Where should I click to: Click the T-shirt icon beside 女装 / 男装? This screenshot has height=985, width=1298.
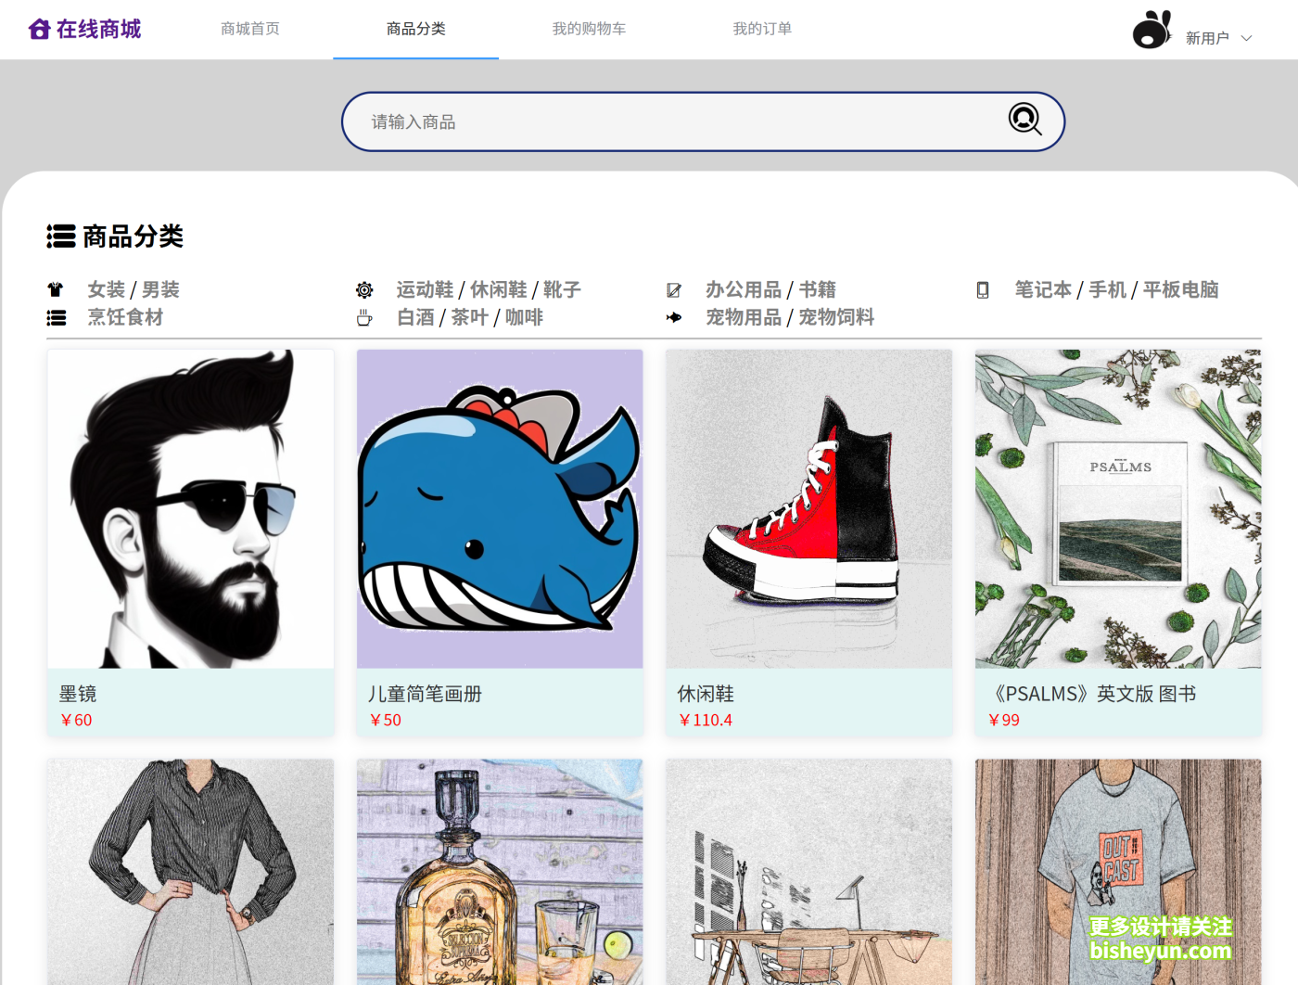56,290
